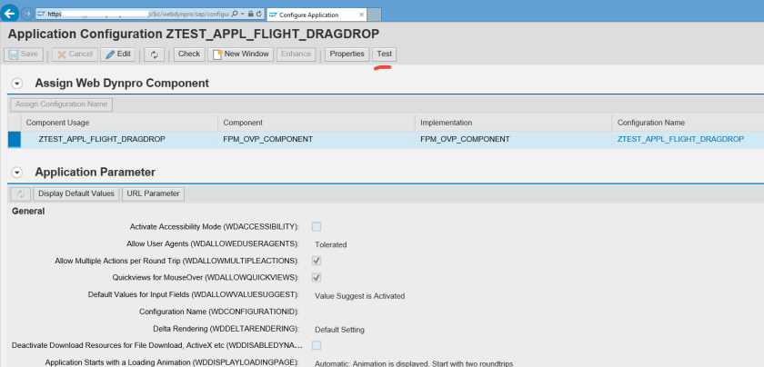Click the Component column header
Image resolution: width=764 pixels, height=367 pixels.
pos(317,123)
